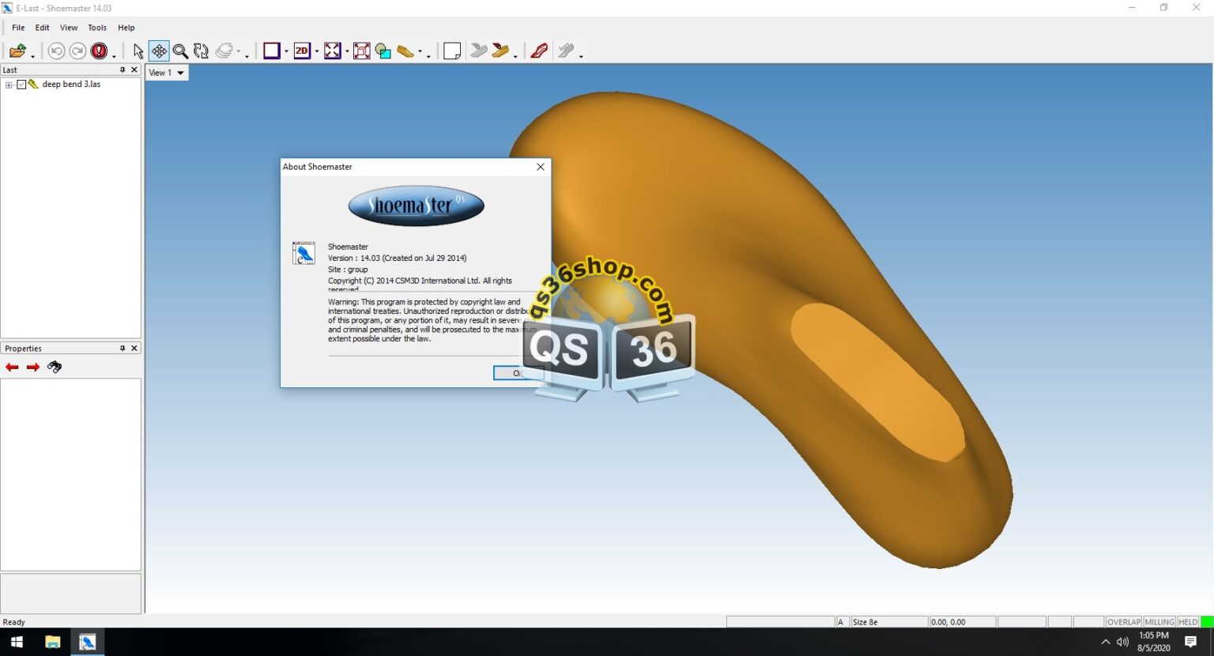
Task: Click the square view frame icon
Action: click(272, 51)
